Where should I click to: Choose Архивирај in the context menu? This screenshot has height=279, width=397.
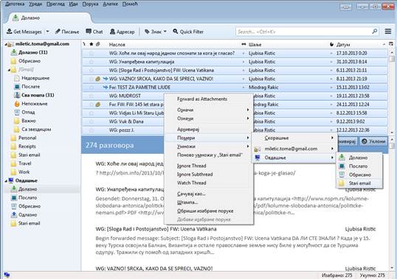pos(209,130)
